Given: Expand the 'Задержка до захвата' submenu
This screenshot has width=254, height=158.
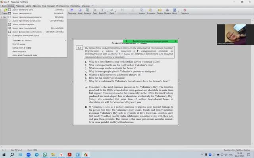Looking at the screenshot, I should 37,40.
